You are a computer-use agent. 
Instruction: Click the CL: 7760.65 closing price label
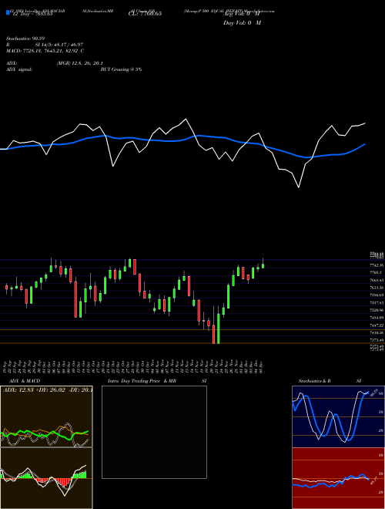[145, 13]
